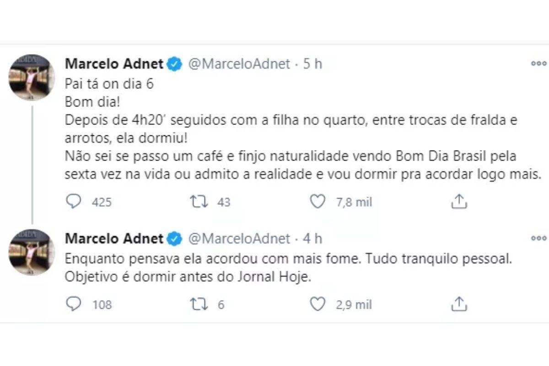Click the reply icon on the first tweet

pyautogui.click(x=73, y=202)
